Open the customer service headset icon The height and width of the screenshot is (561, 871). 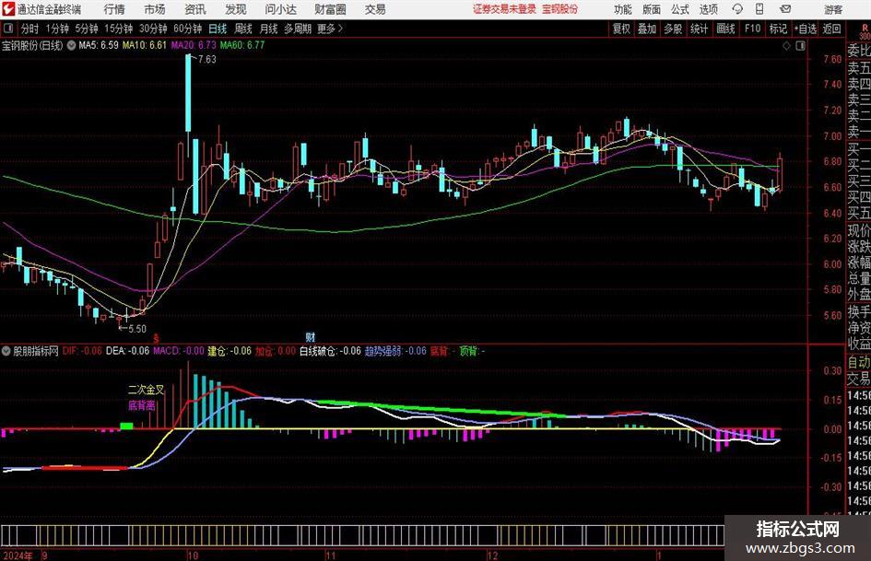coord(737,9)
